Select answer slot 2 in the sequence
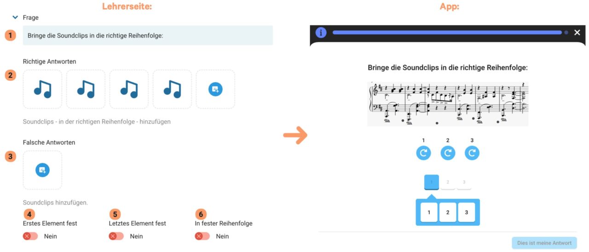 (448, 182)
